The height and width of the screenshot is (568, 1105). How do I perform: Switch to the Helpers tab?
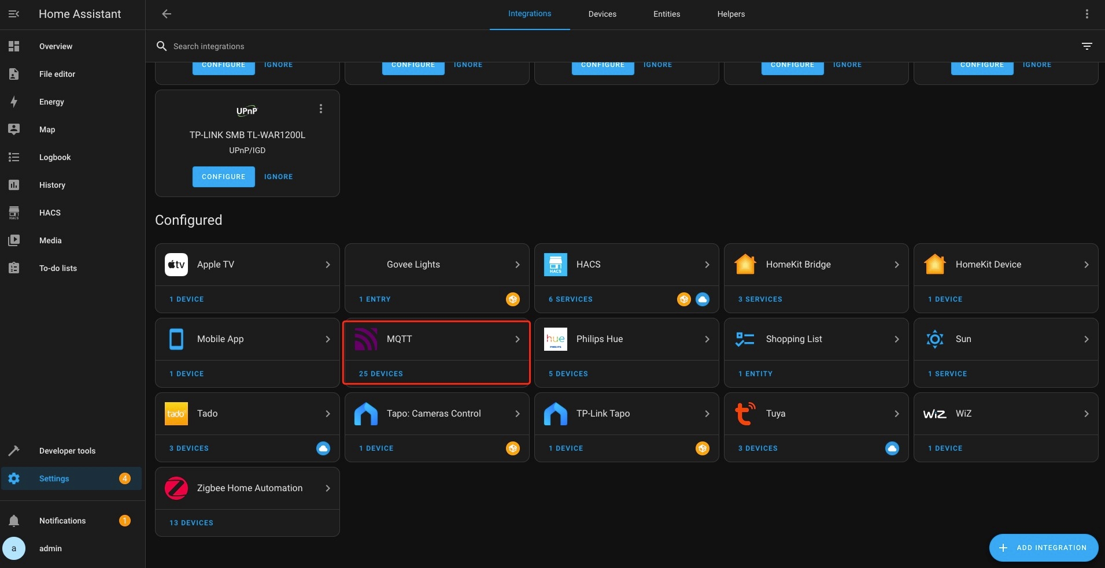(x=731, y=14)
